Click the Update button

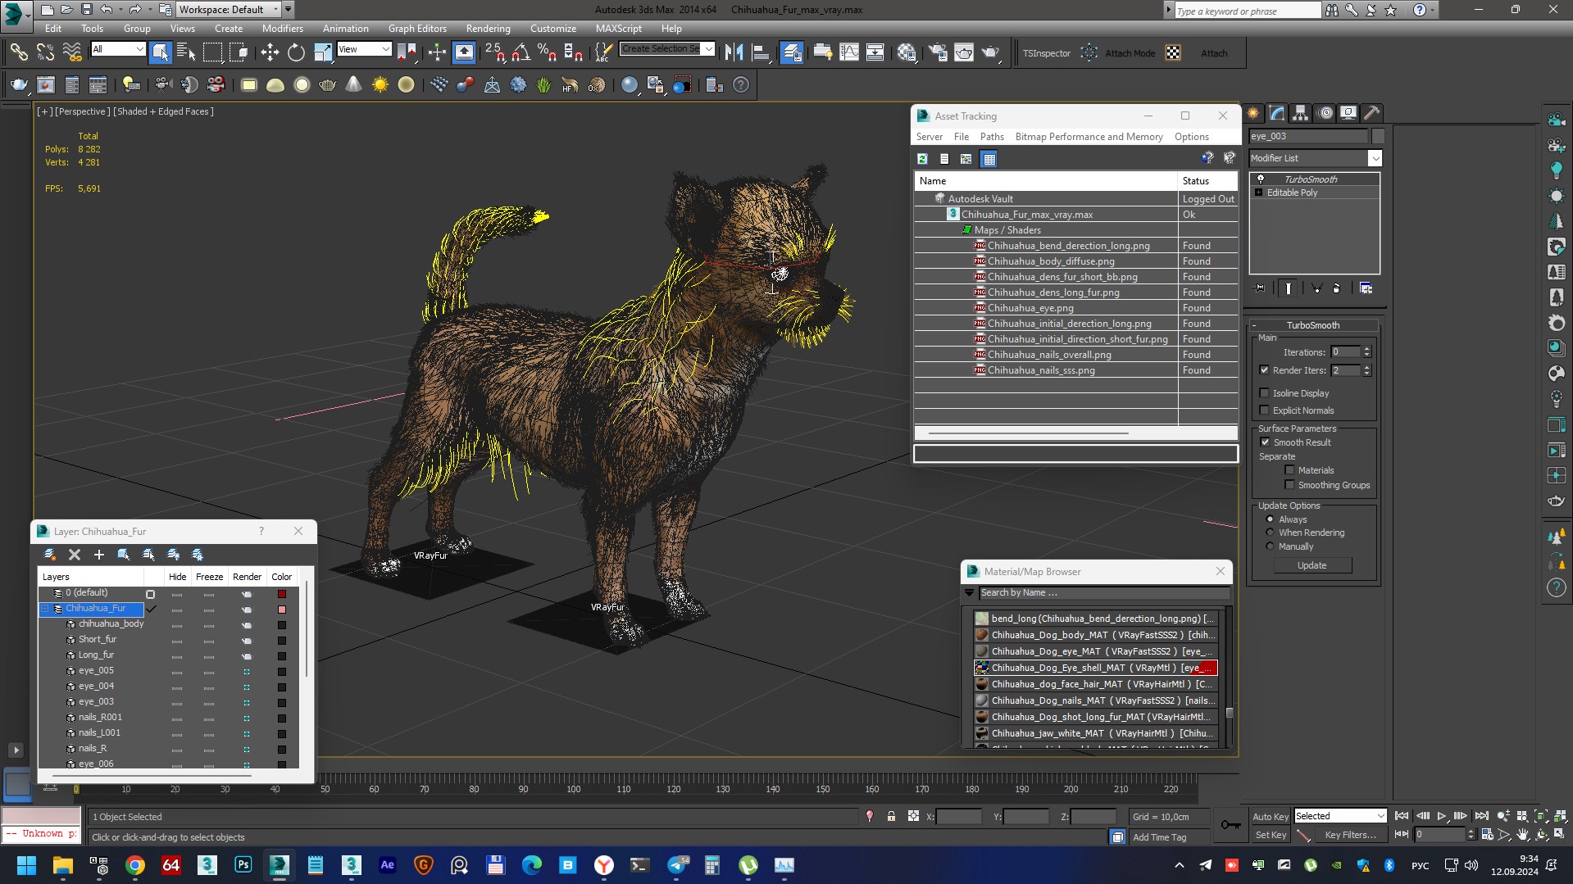click(x=1312, y=565)
